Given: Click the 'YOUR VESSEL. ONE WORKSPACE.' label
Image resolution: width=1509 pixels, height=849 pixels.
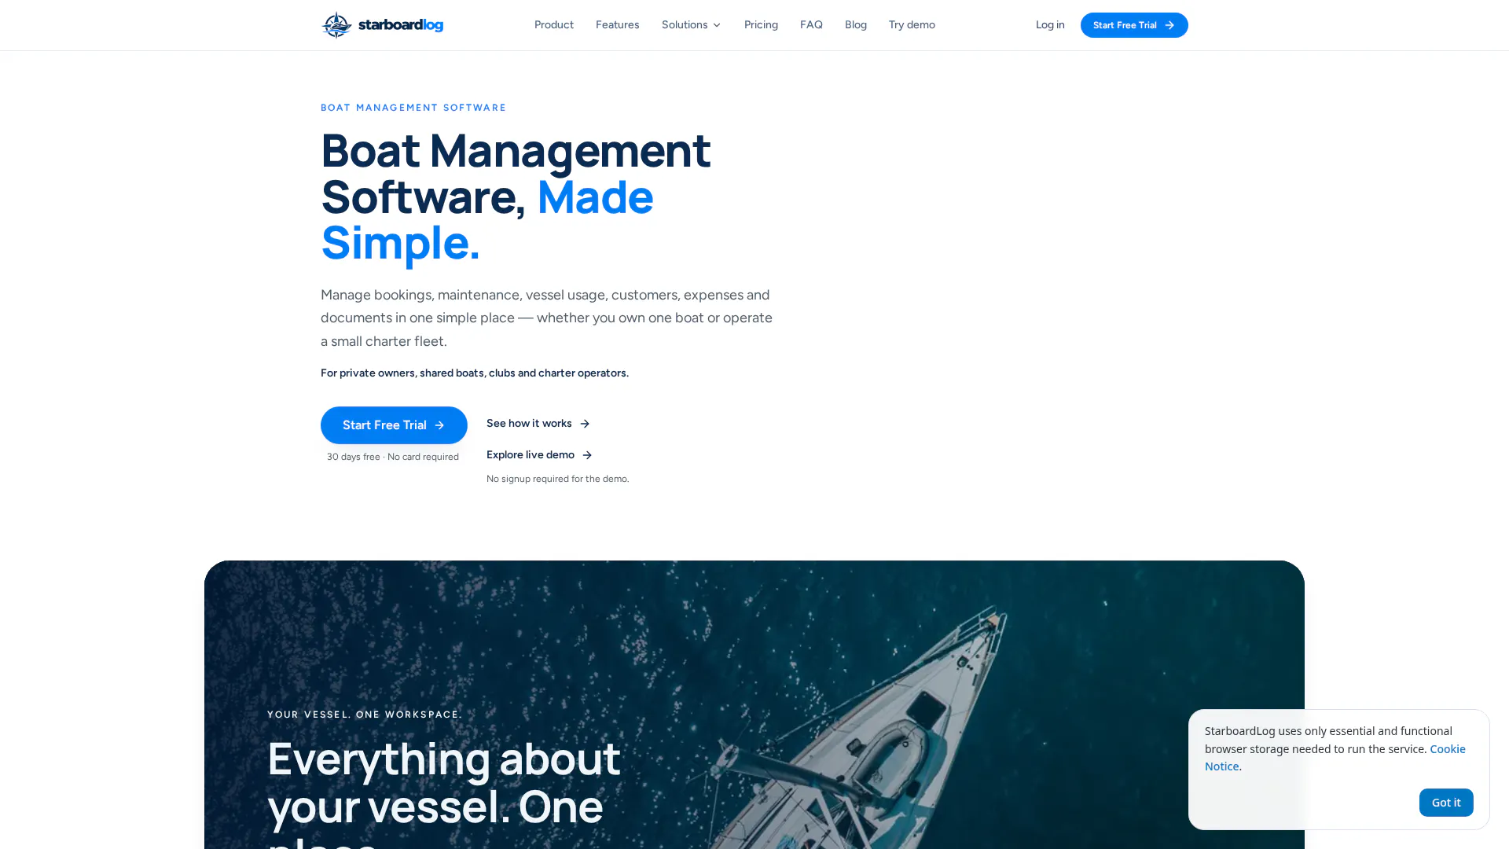Looking at the screenshot, I should [x=365, y=715].
